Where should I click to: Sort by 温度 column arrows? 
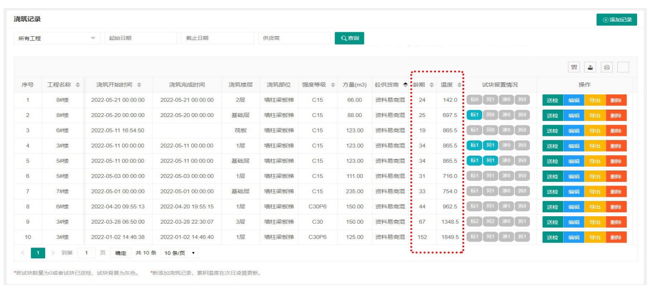click(459, 85)
